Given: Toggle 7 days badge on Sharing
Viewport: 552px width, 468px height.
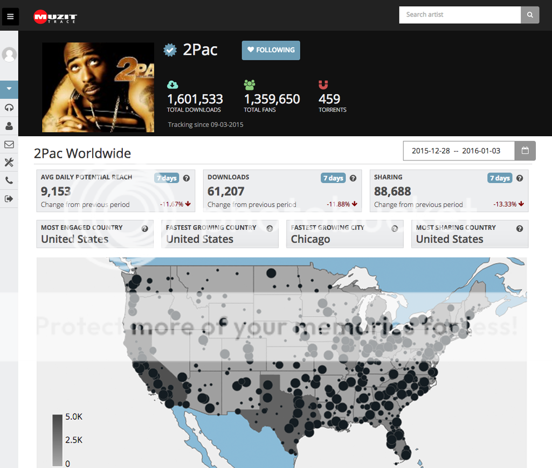Looking at the screenshot, I should (x=500, y=178).
